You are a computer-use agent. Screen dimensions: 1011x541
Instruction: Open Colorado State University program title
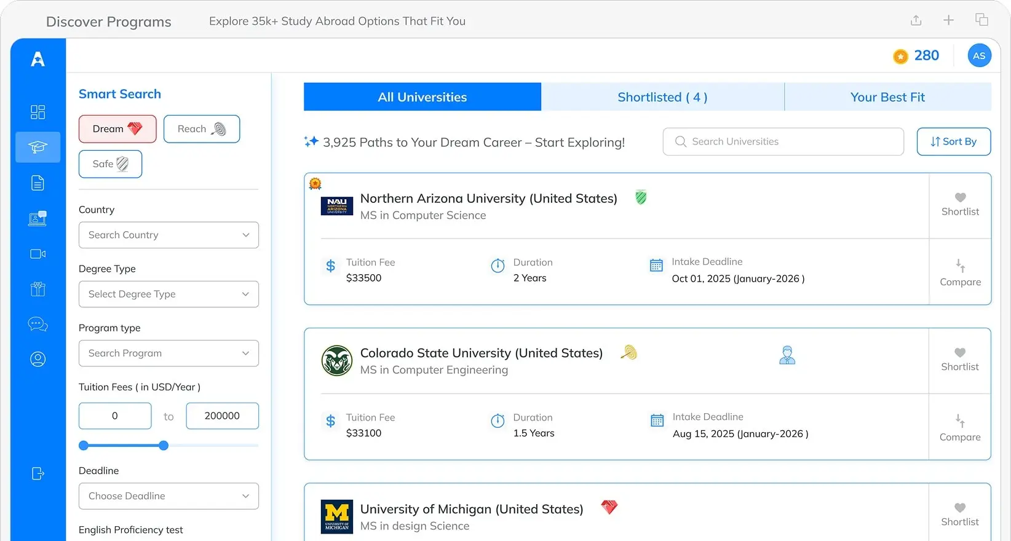(x=481, y=353)
